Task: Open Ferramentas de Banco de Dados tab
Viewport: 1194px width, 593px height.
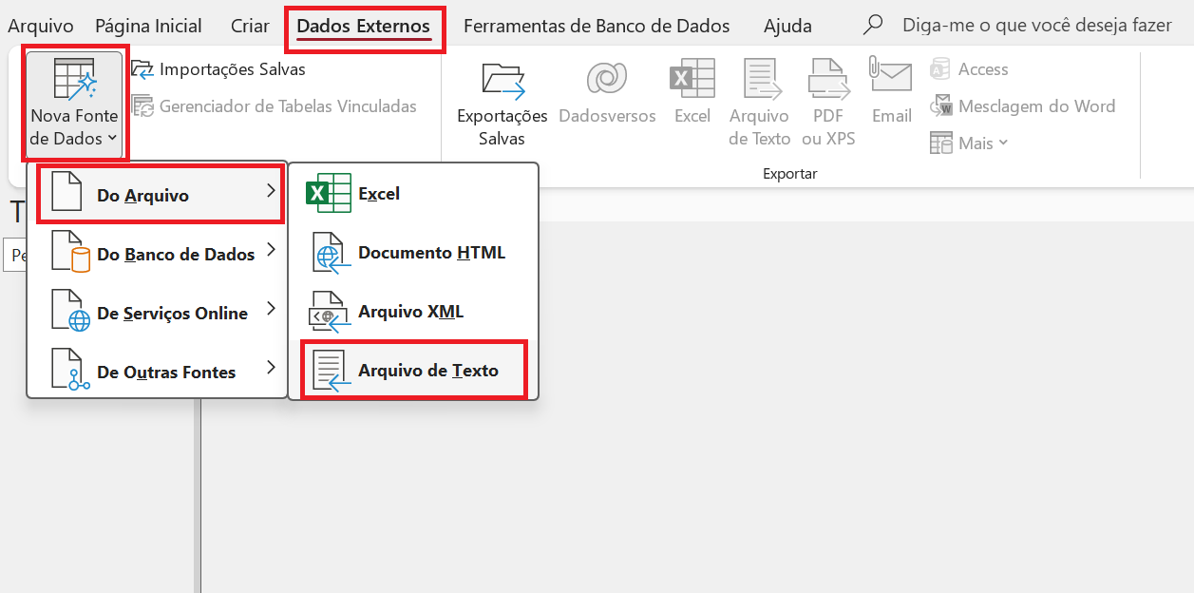Action: pyautogui.click(x=597, y=26)
